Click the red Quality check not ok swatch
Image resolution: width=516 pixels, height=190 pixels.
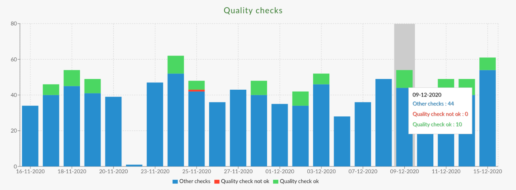217,182
